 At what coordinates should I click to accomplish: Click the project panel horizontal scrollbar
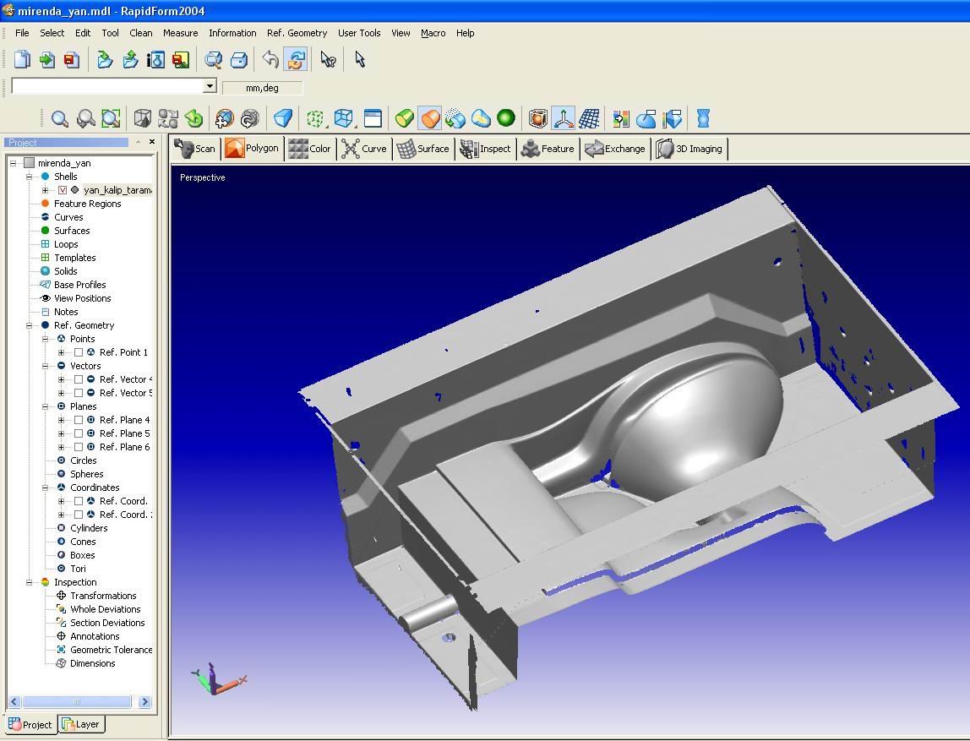[77, 701]
